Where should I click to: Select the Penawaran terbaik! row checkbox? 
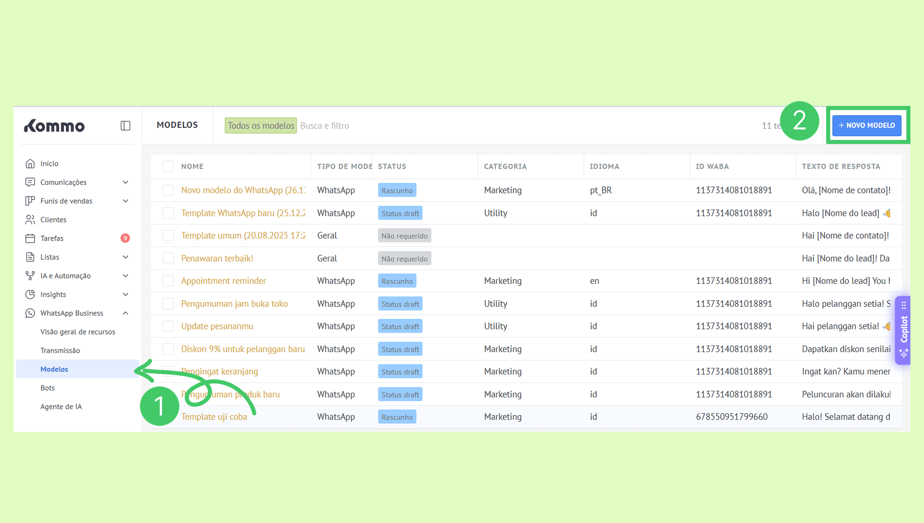pyautogui.click(x=168, y=258)
